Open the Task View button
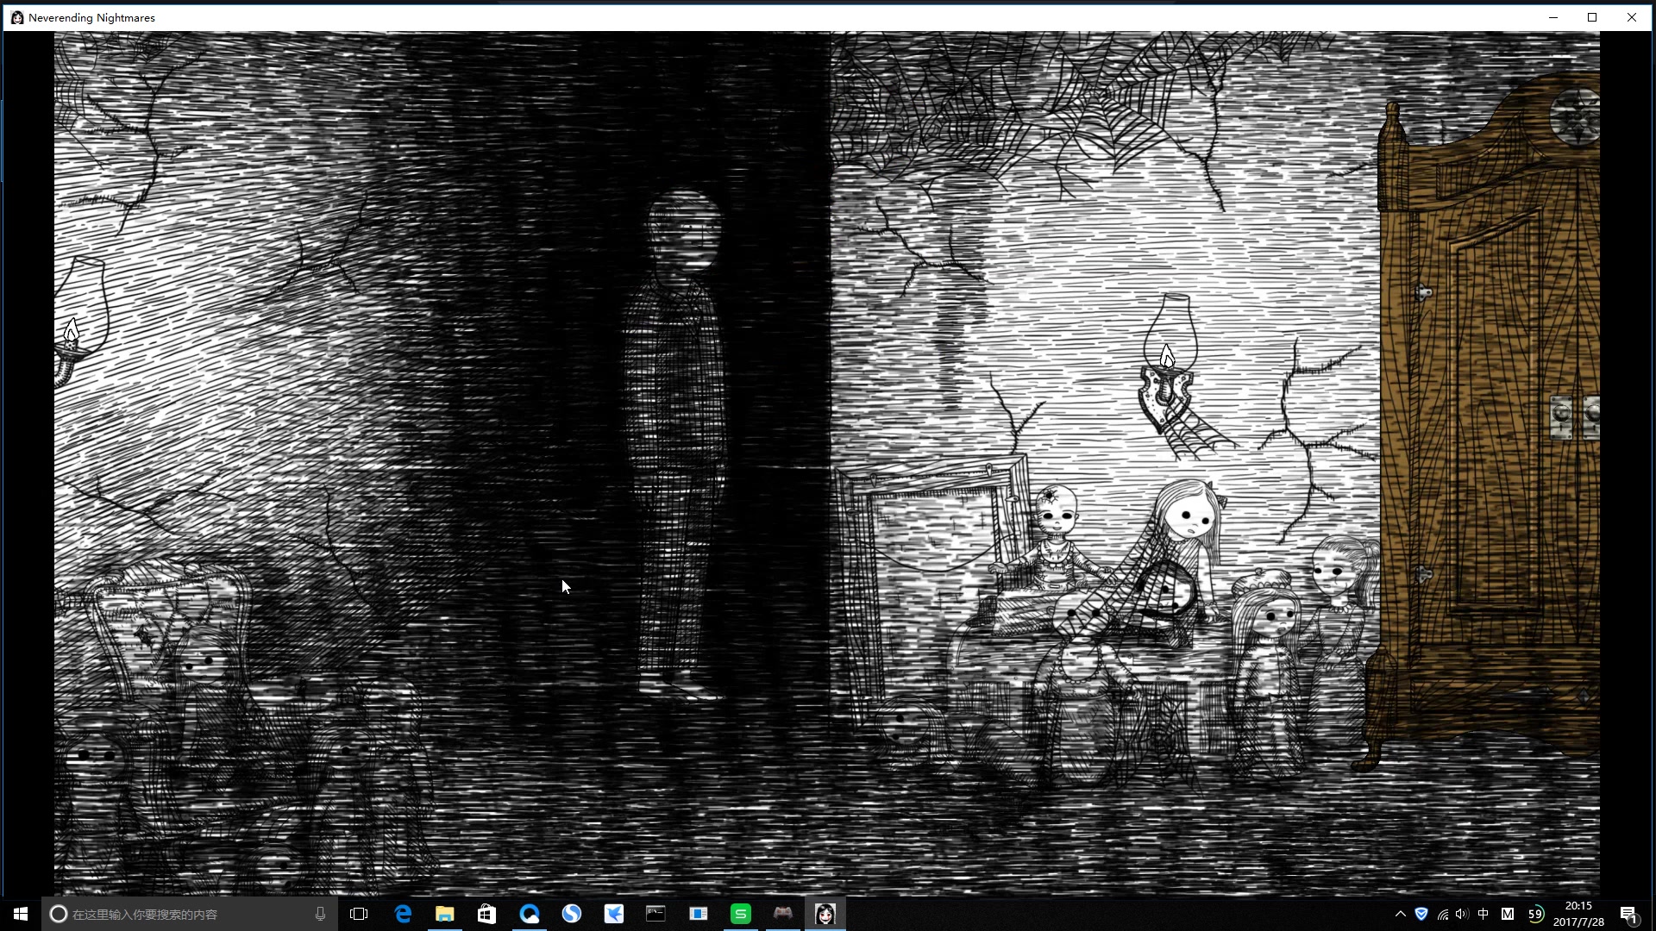The width and height of the screenshot is (1656, 931). click(x=360, y=914)
